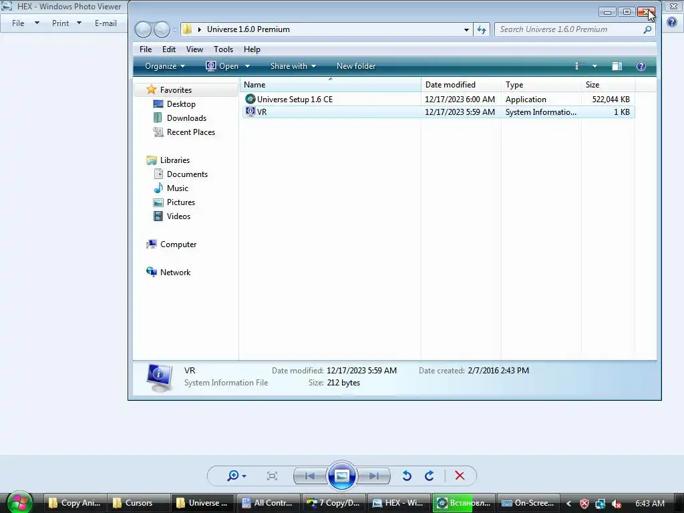
Task: Click the 522,044 KB size cell
Action: coord(611,100)
